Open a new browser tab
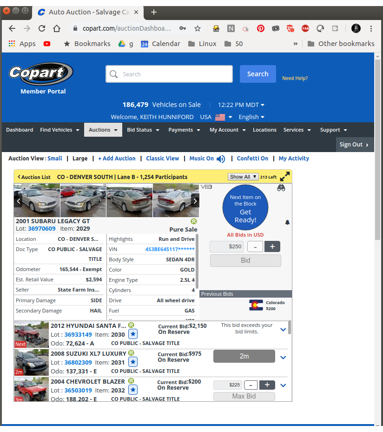 tap(154, 12)
